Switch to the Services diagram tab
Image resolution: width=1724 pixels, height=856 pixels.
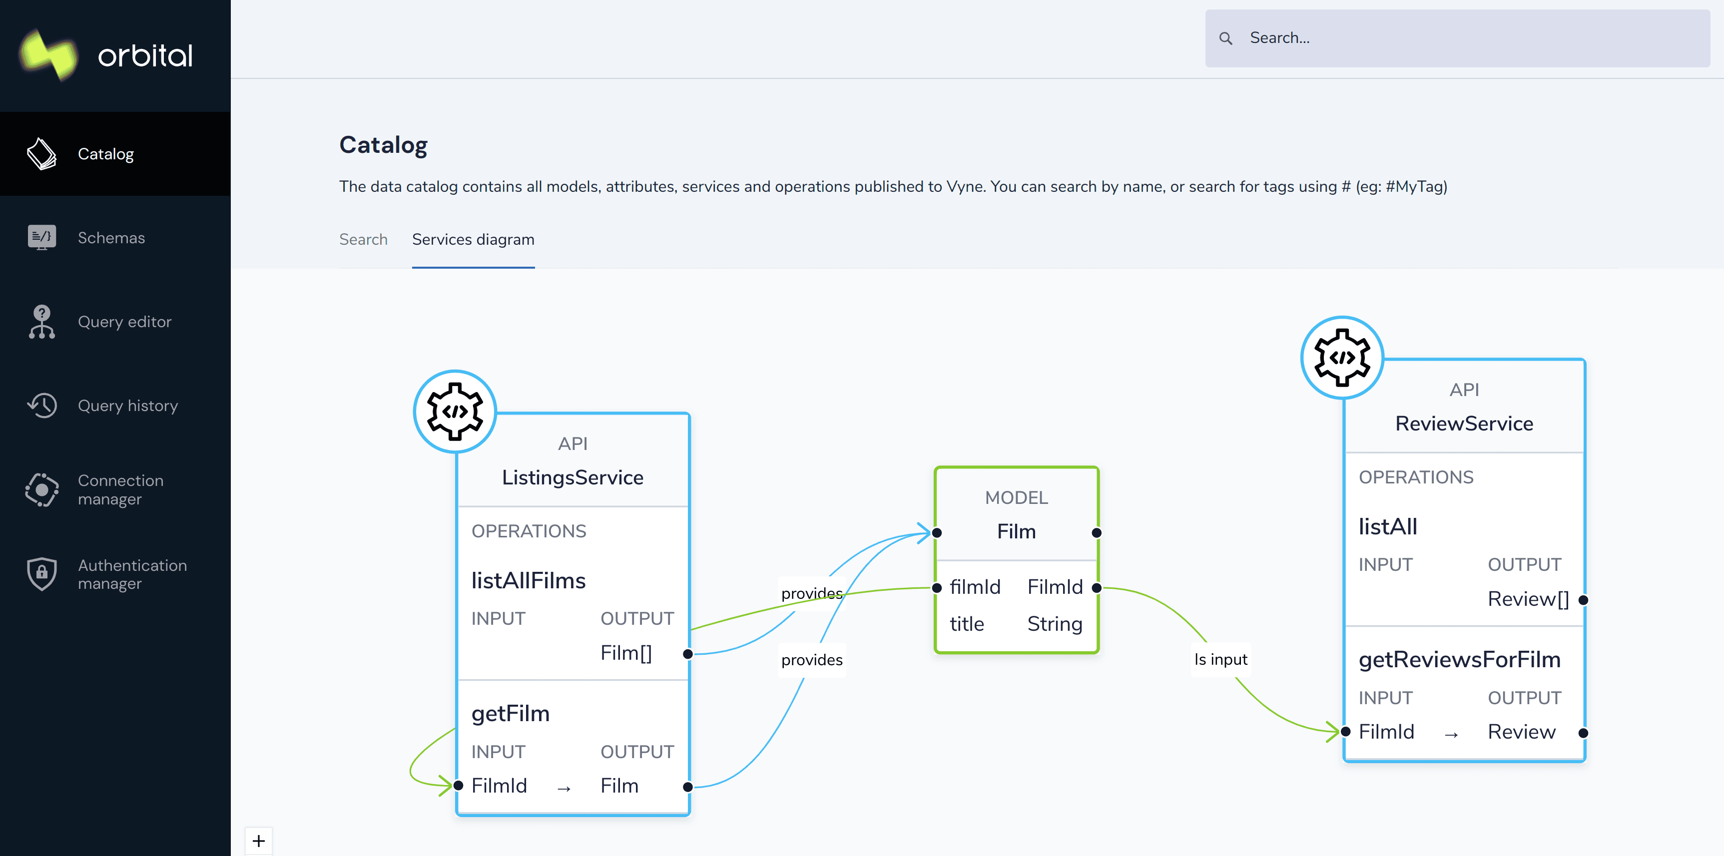tap(473, 240)
